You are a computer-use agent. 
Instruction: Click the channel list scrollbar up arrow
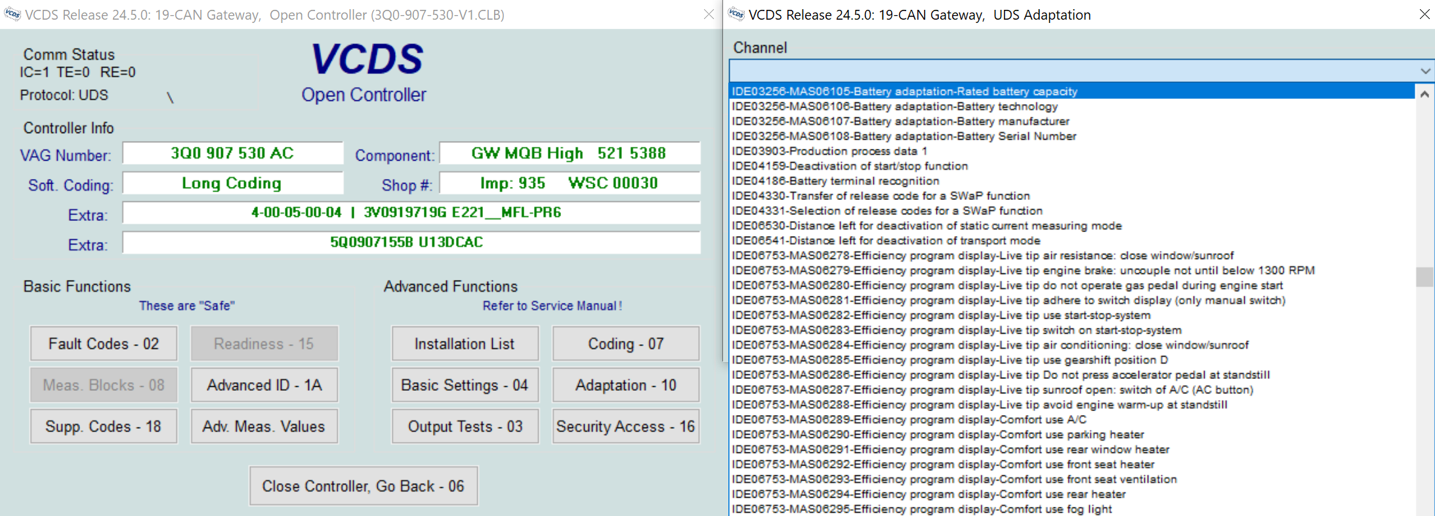1425,94
